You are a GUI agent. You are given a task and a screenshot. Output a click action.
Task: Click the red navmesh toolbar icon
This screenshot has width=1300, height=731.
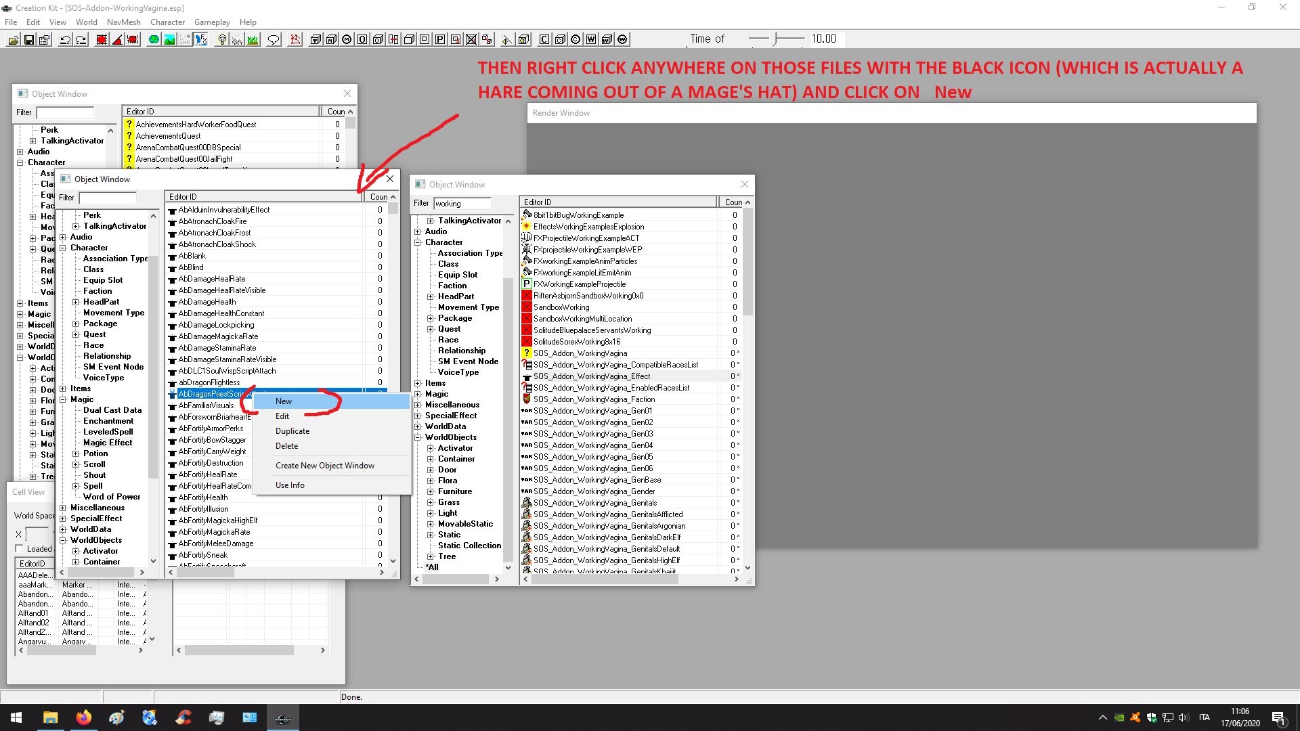point(295,39)
